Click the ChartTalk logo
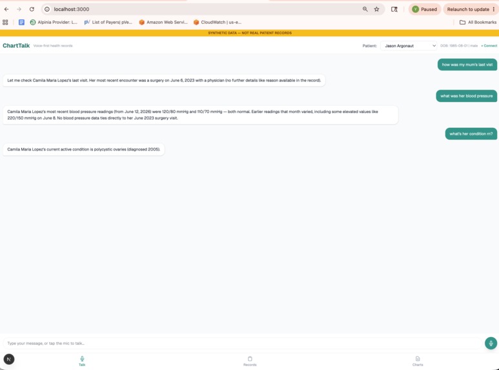 (x=16, y=46)
